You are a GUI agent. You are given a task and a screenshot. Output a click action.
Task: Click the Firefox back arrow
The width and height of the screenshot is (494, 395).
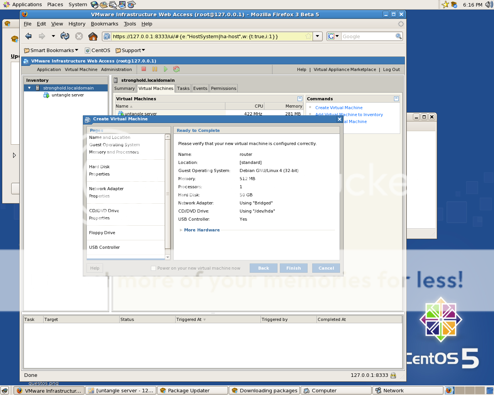(x=28, y=36)
